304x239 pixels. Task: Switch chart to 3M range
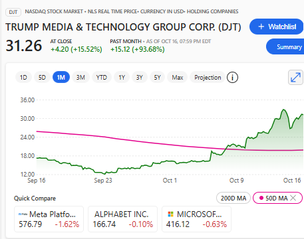tap(80, 78)
